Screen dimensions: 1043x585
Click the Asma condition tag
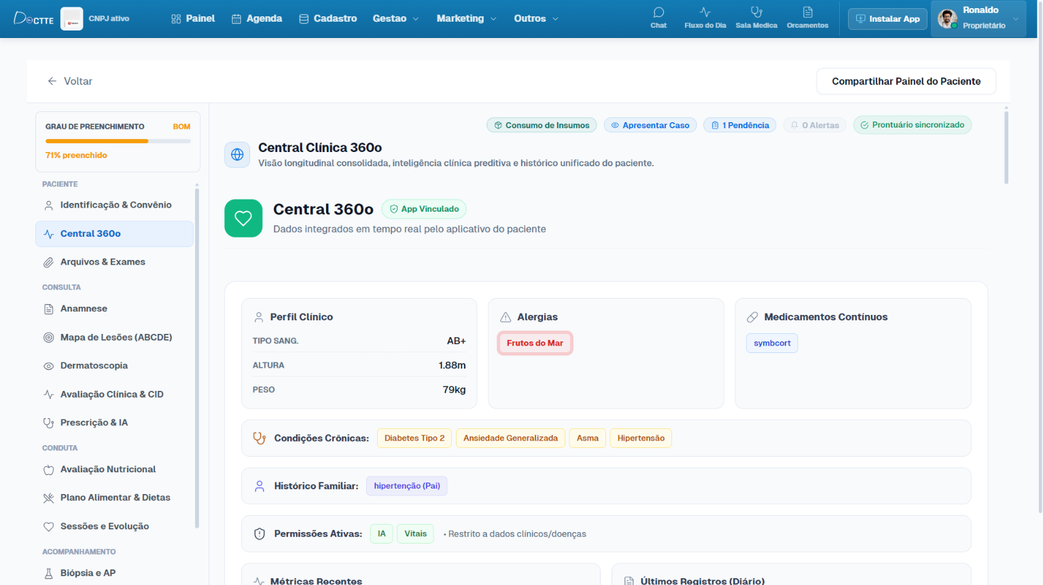588,438
